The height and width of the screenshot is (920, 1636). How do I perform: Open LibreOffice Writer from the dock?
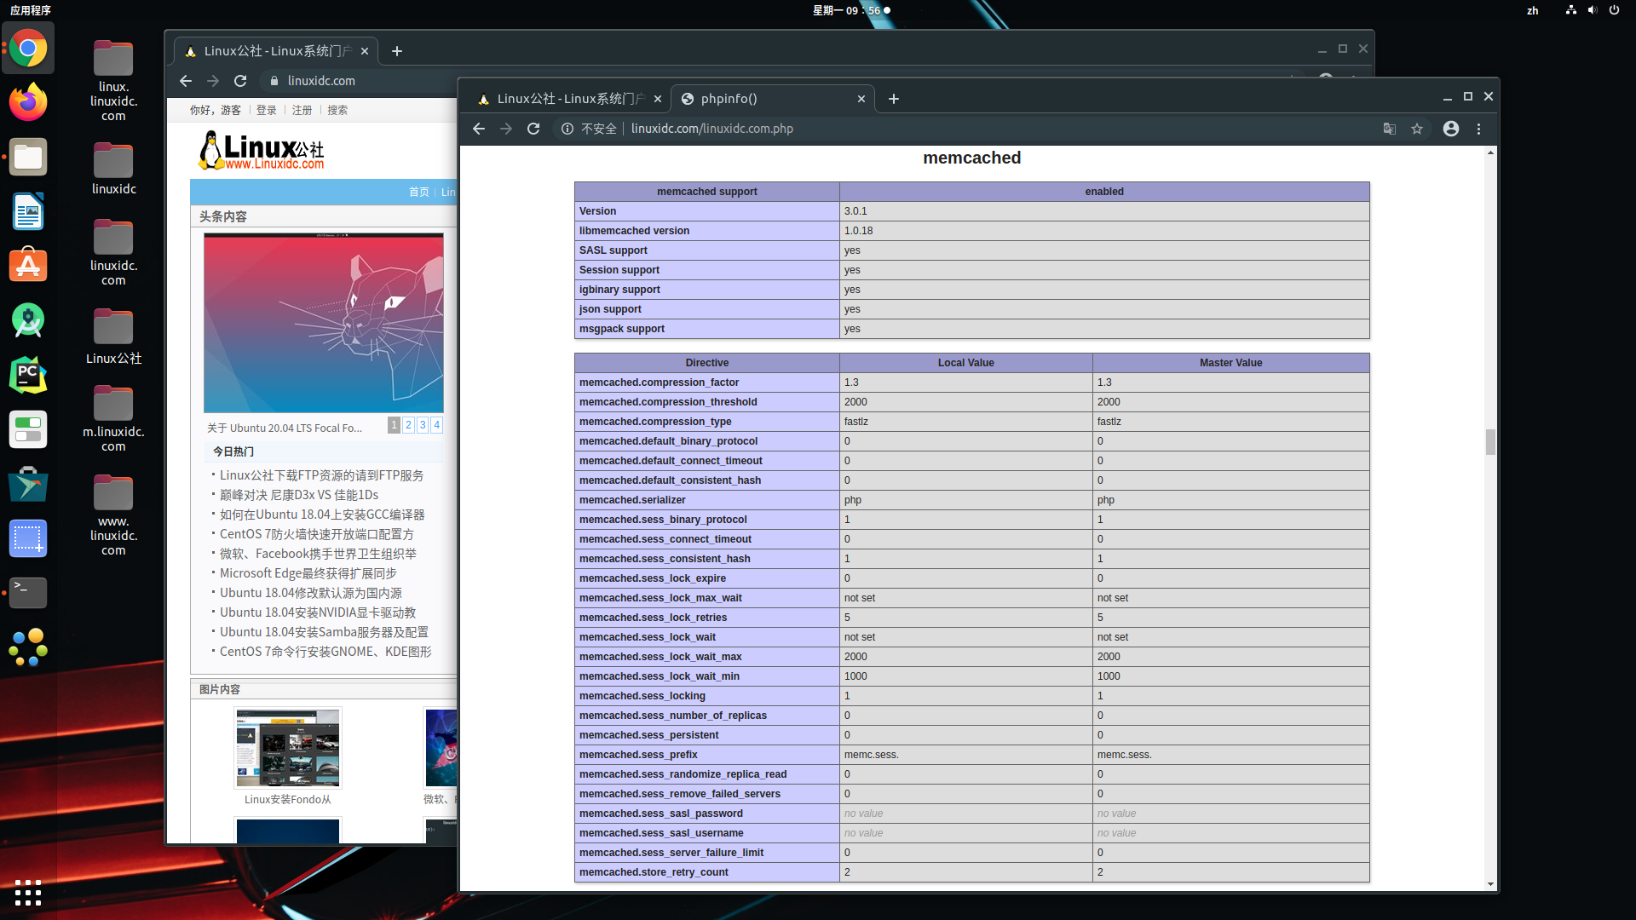[x=28, y=211]
